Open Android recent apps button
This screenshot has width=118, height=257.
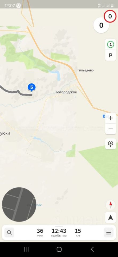[x=26, y=249]
